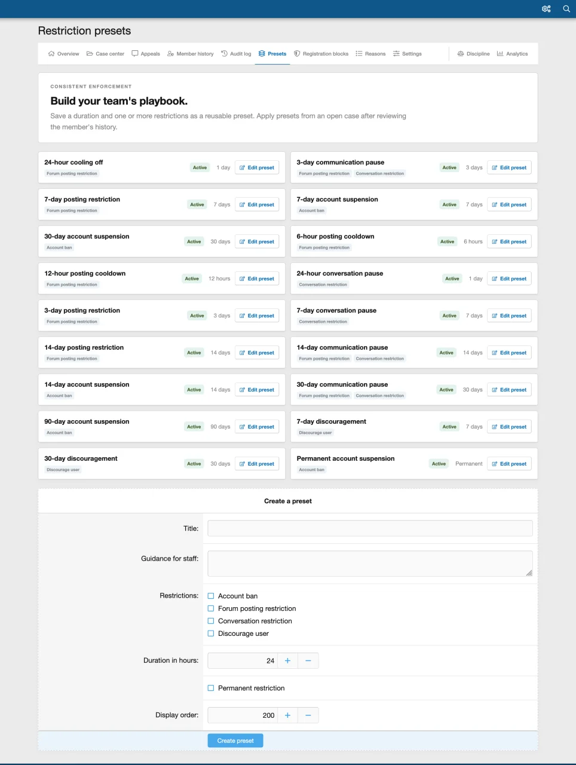Check the Account ban restriction box
The width and height of the screenshot is (576, 765).
click(x=211, y=596)
